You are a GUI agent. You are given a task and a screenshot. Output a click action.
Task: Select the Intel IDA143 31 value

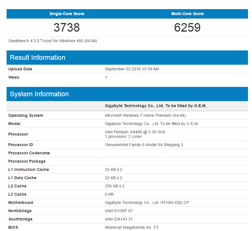click(x=119, y=219)
